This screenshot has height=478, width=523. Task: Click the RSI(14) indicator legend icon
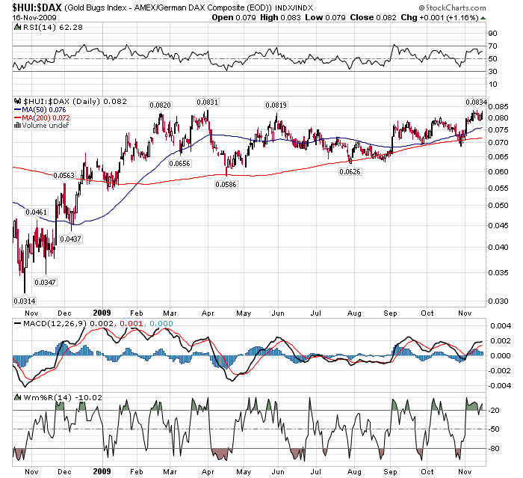pos(17,26)
